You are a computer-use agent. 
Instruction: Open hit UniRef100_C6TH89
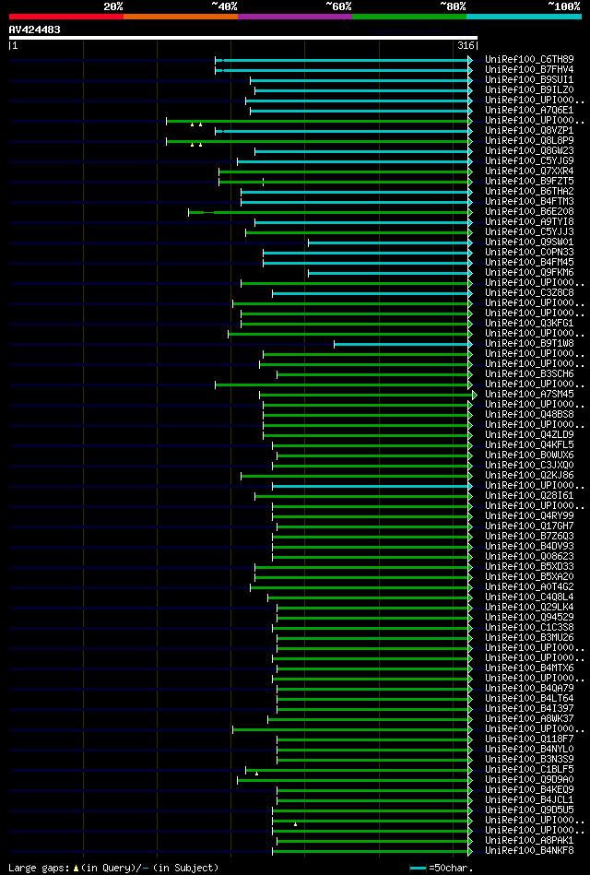click(x=529, y=60)
